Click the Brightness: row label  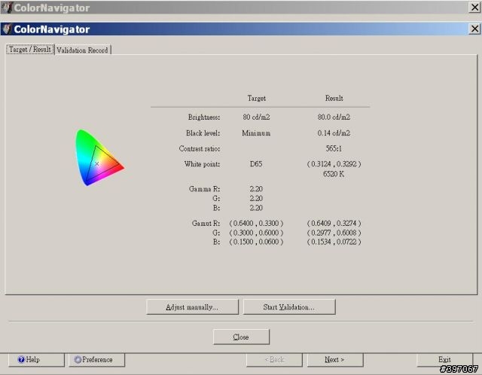[x=204, y=117]
